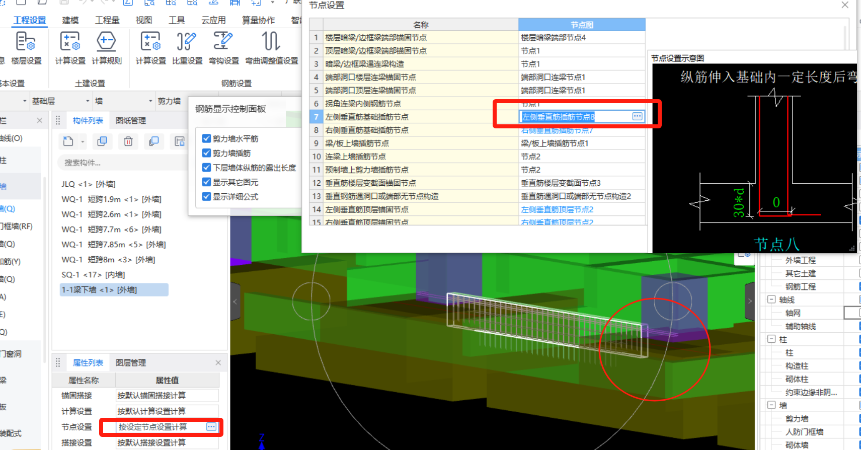Image resolution: width=861 pixels, height=450 pixels.
Task: Open 弯钩设置 rebar tool
Action: click(x=223, y=48)
